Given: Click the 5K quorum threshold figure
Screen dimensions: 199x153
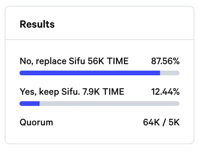Looking at the screenshot, I should [174, 122].
